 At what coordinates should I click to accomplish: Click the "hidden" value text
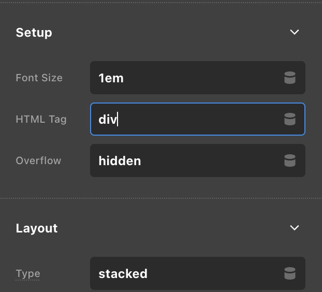tap(120, 160)
